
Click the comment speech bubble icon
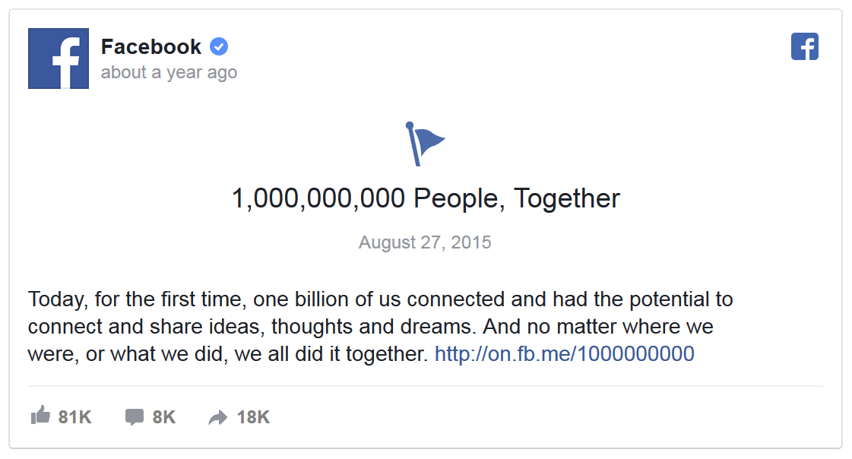pos(135,416)
